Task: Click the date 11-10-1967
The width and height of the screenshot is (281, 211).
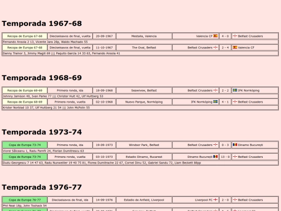Action: [x=104, y=47]
